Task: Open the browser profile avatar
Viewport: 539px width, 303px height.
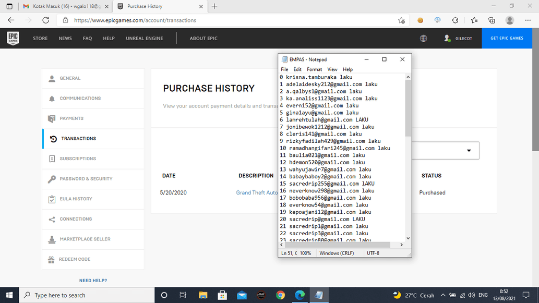Action: click(510, 20)
